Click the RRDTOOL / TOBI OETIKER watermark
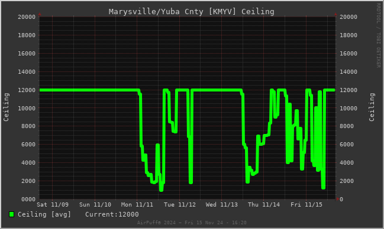 coord(378,35)
